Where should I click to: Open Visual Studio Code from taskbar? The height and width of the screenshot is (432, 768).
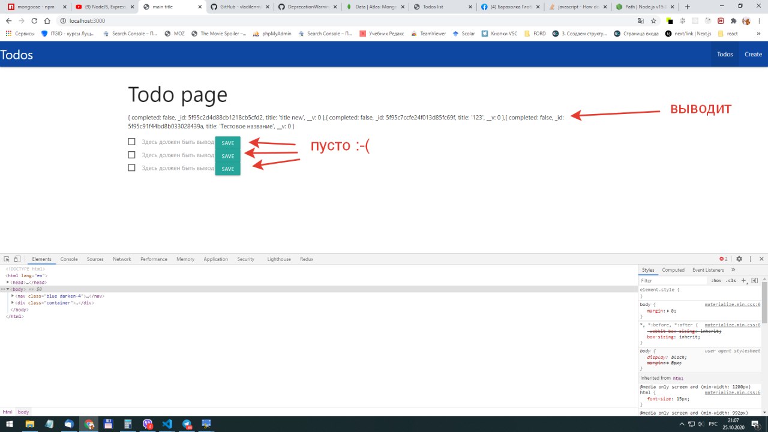(167, 424)
